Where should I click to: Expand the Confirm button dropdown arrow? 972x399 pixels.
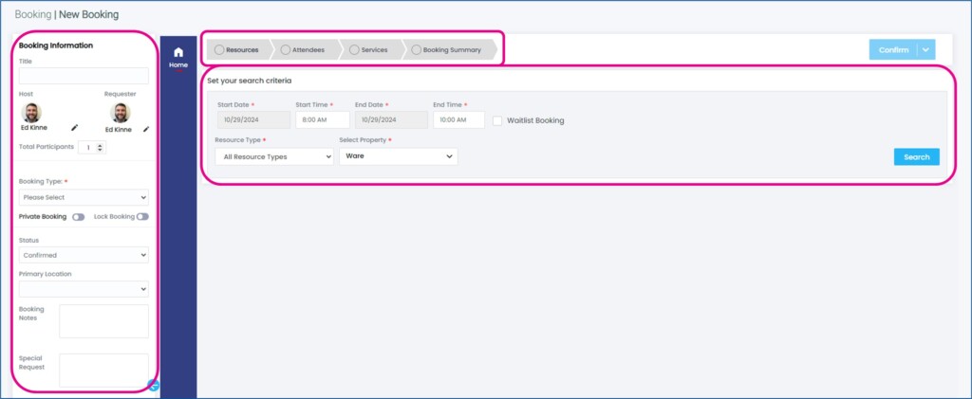(x=926, y=50)
